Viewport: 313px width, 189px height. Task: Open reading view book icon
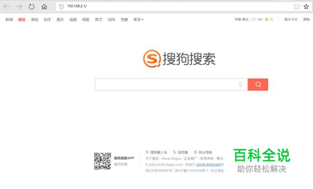coord(297,7)
